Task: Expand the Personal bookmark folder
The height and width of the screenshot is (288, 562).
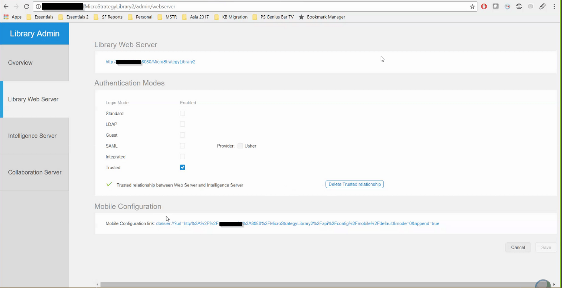Action: click(x=140, y=17)
